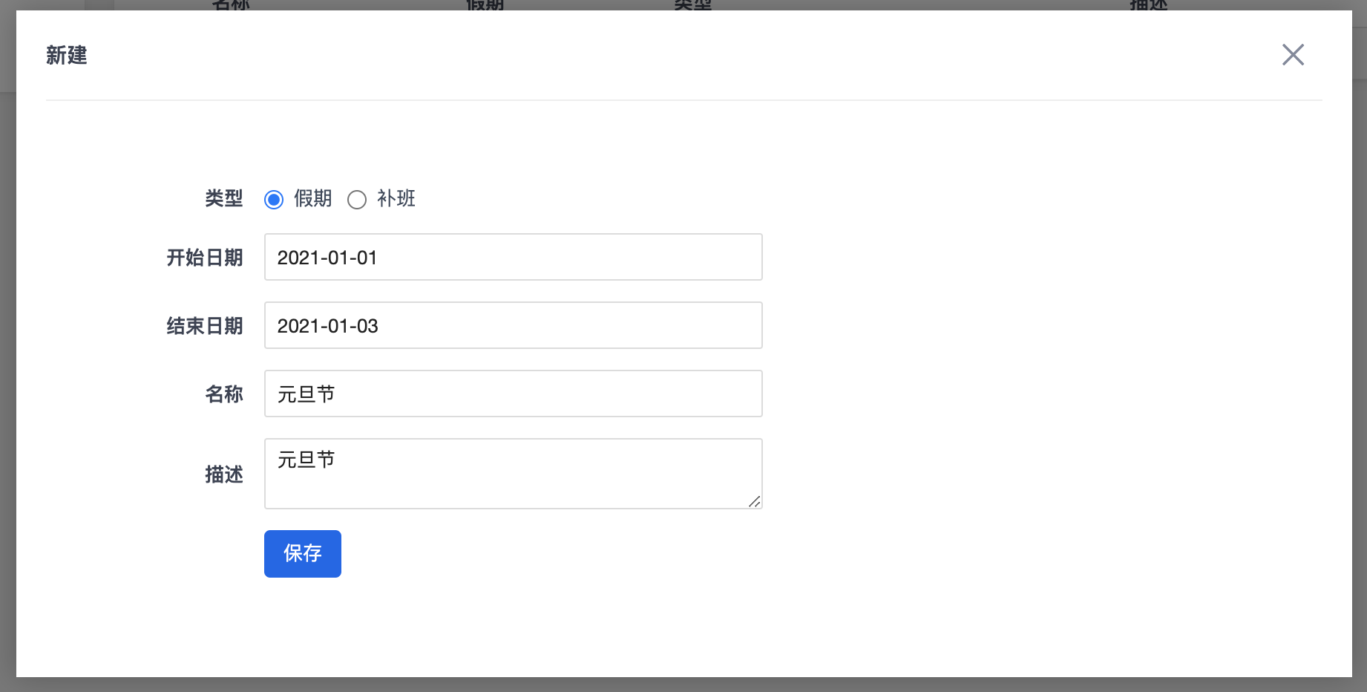Click the 开始日期 field label
Image resolution: width=1367 pixels, height=692 pixels.
(204, 258)
